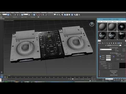Screen dimensions: 126x94
Task: Click the Make Material Copy icon
Action: [x=107, y=43]
